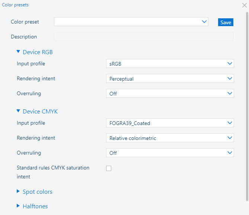Close the Color presets dialog
Screen dimensions: 249x215
244,5
